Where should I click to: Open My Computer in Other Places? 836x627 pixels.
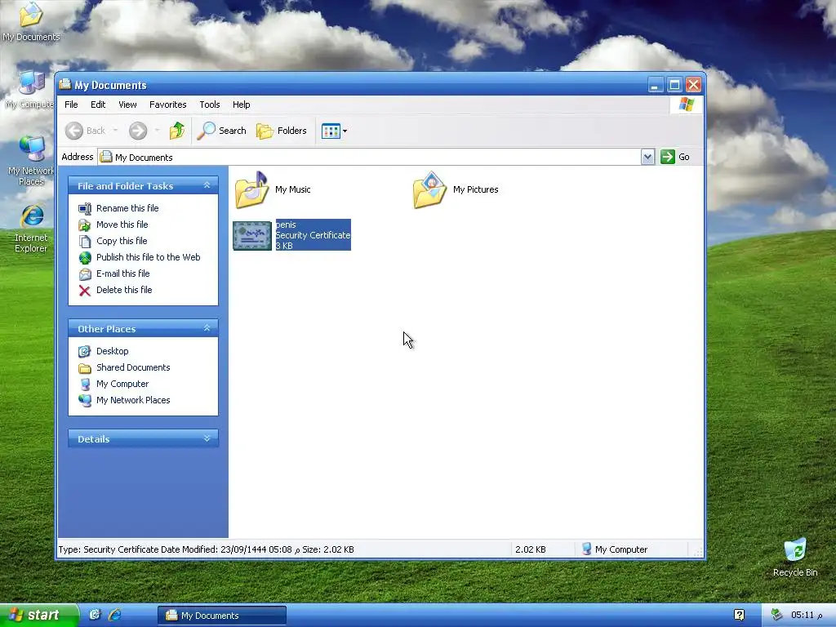coord(122,384)
